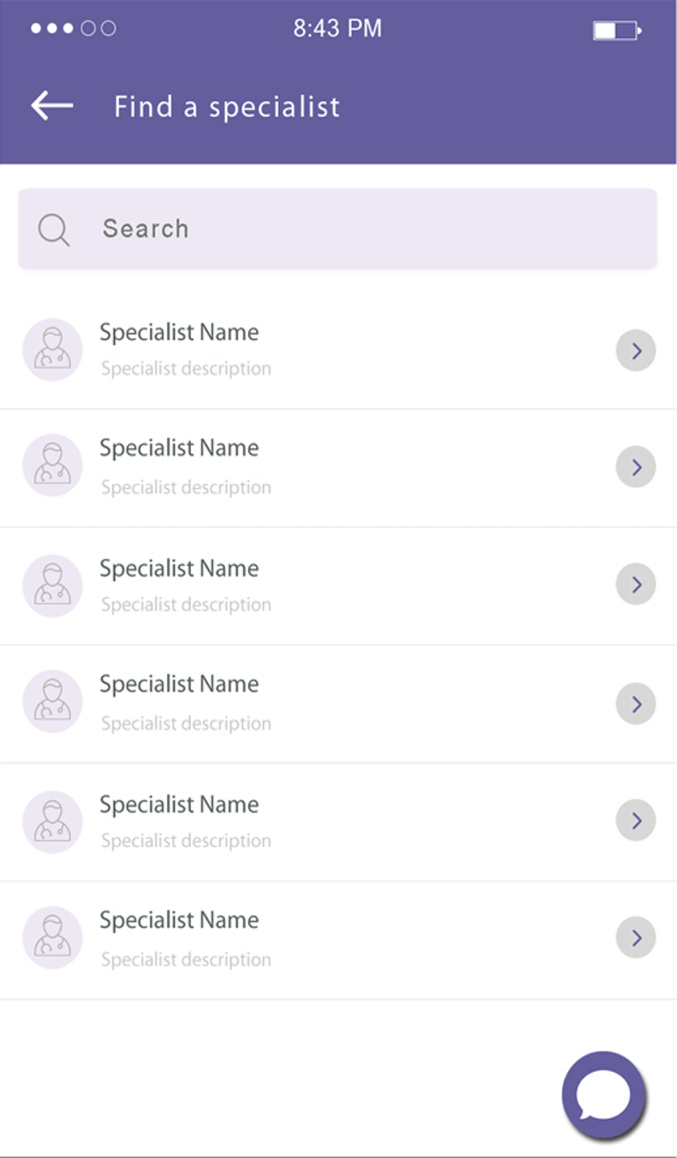Tap the third specialist's doctor avatar
Image resolution: width=677 pixels, height=1158 pixels.
tap(53, 585)
